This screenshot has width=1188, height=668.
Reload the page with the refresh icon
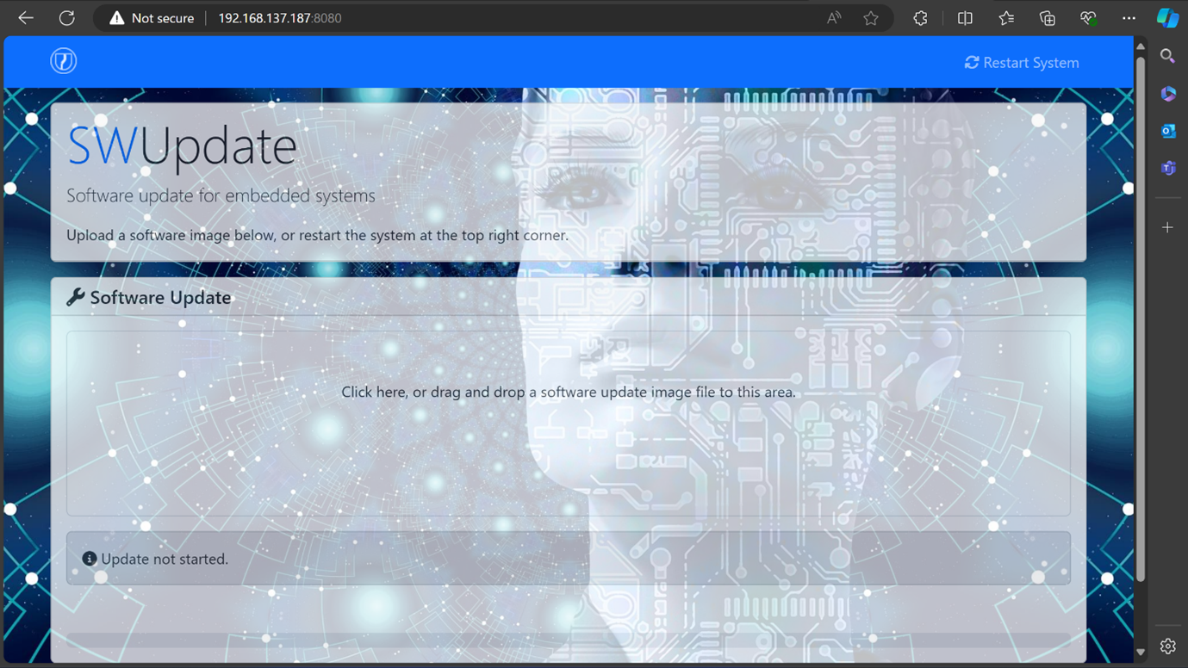(66, 17)
